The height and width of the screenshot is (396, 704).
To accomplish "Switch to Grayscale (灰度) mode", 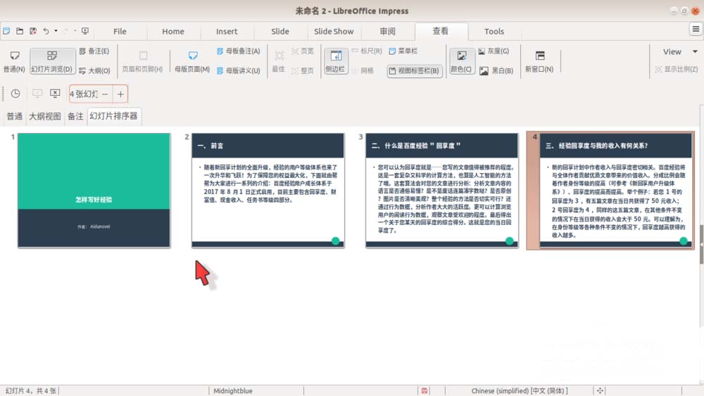I will tap(494, 51).
